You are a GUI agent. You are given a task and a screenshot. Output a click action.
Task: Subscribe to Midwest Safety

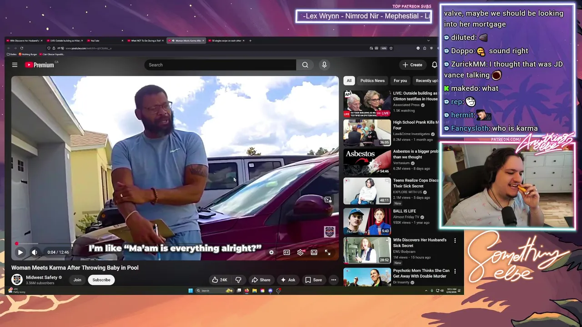click(x=101, y=280)
